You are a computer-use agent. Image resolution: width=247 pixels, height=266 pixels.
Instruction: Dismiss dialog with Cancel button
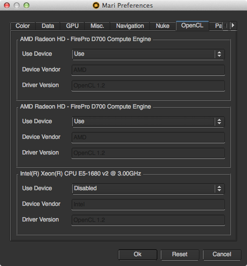222,254
